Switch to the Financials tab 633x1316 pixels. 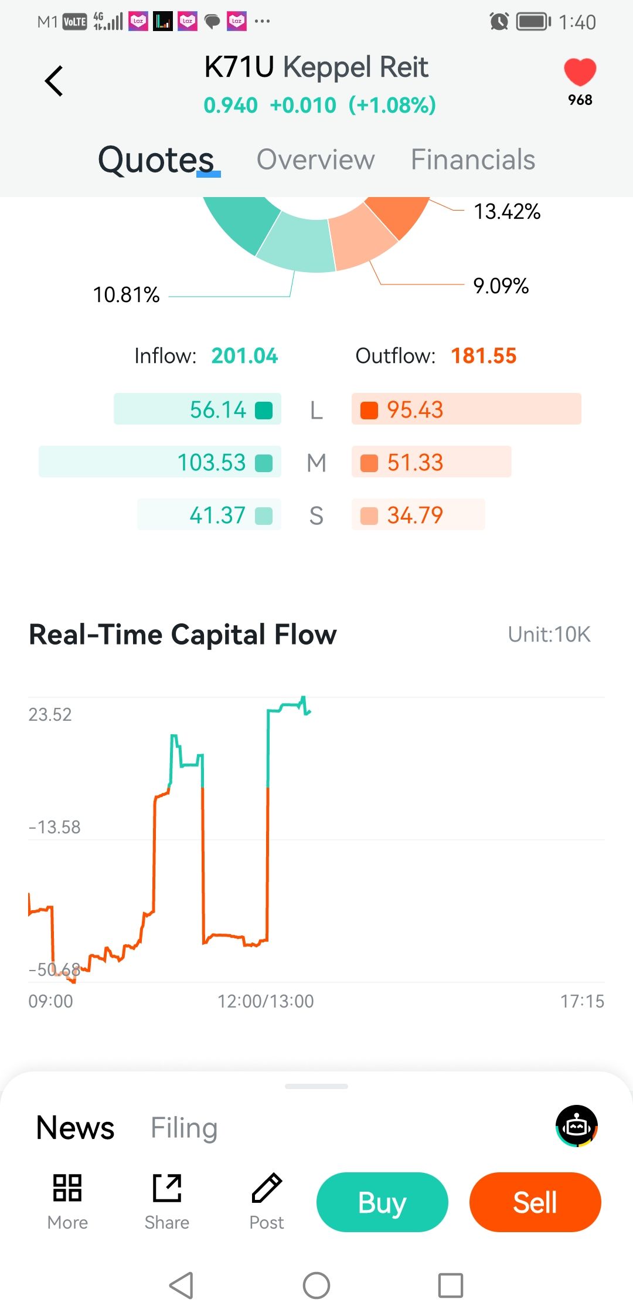tap(473, 160)
